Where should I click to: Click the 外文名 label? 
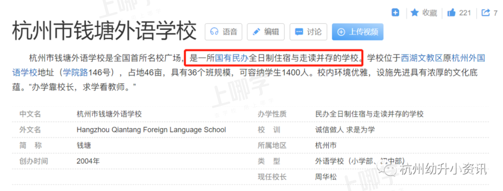click(30, 130)
